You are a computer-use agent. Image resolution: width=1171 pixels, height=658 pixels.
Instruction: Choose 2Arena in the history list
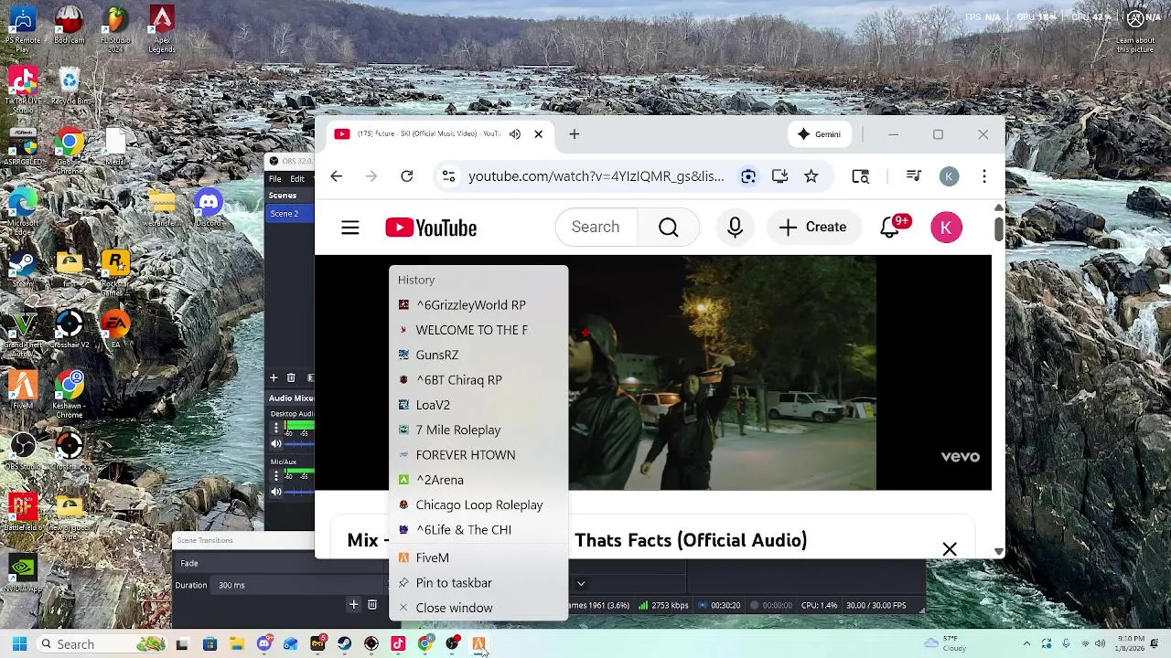(x=478, y=480)
